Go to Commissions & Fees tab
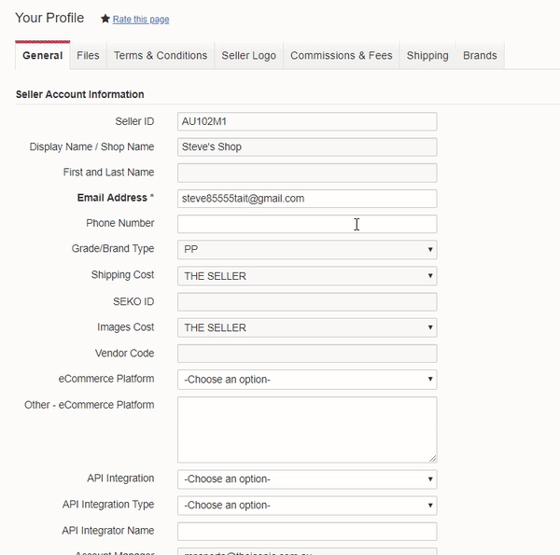560x555 pixels. coord(341,56)
